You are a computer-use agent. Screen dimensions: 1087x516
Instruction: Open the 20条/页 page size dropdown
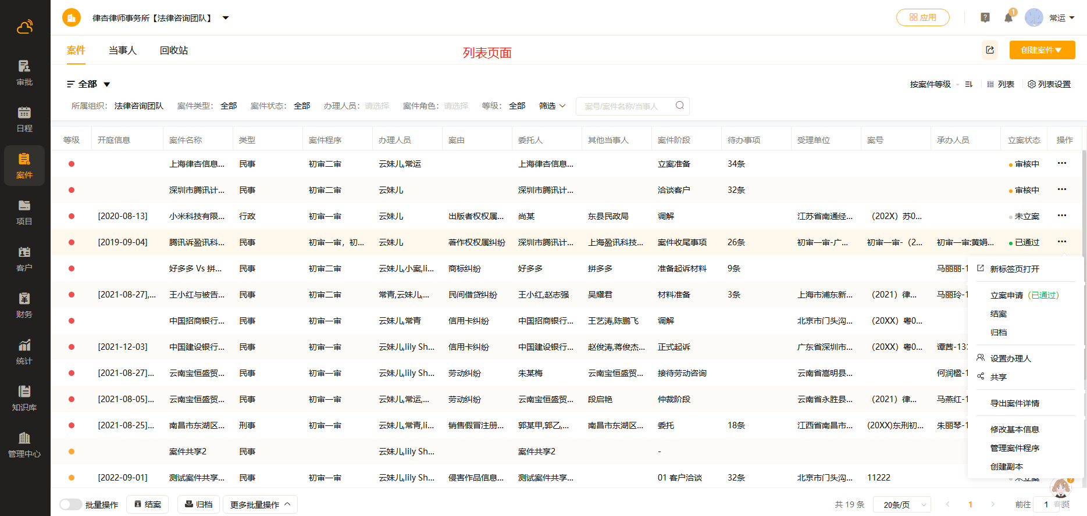tap(902, 504)
